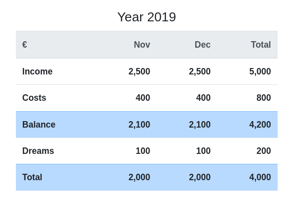Screen dimensions: 294x209
Task: Click the Costs total of 800
Action: click(x=264, y=98)
